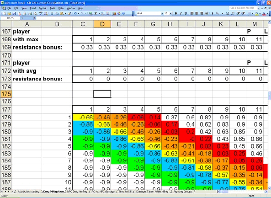Switch to NPC Dmg Nerfing sheet tab
Image resolution: width=271 pixels, height=198 pixels.
77,192
